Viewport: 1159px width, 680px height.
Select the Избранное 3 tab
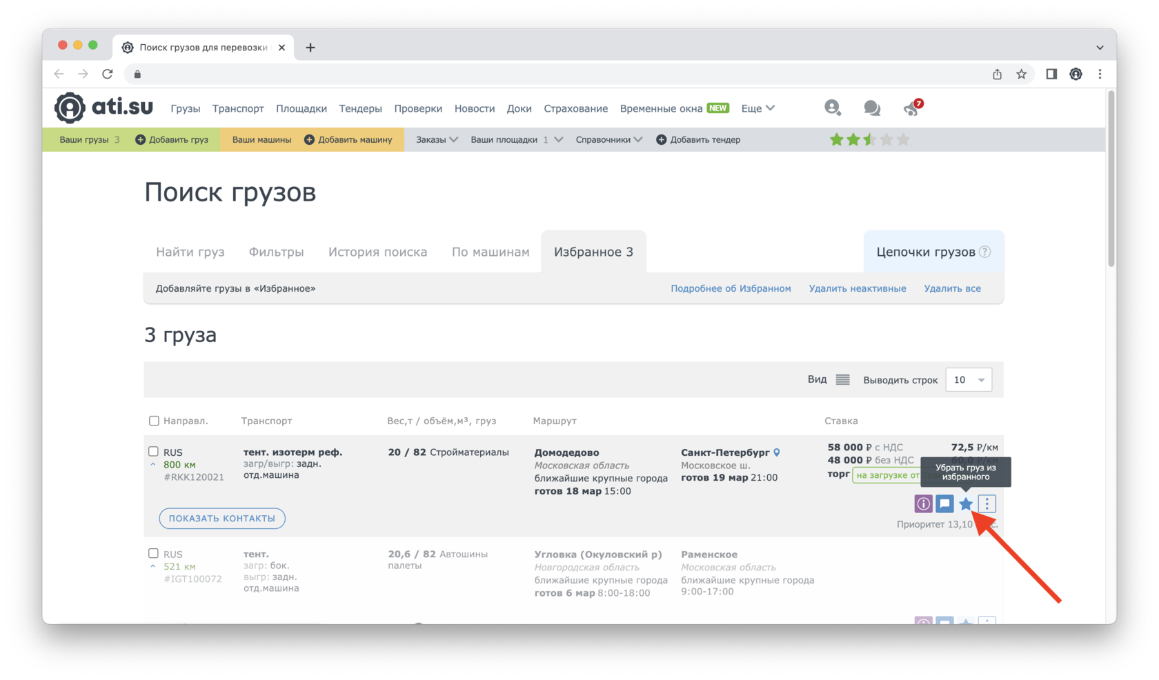[x=593, y=252]
